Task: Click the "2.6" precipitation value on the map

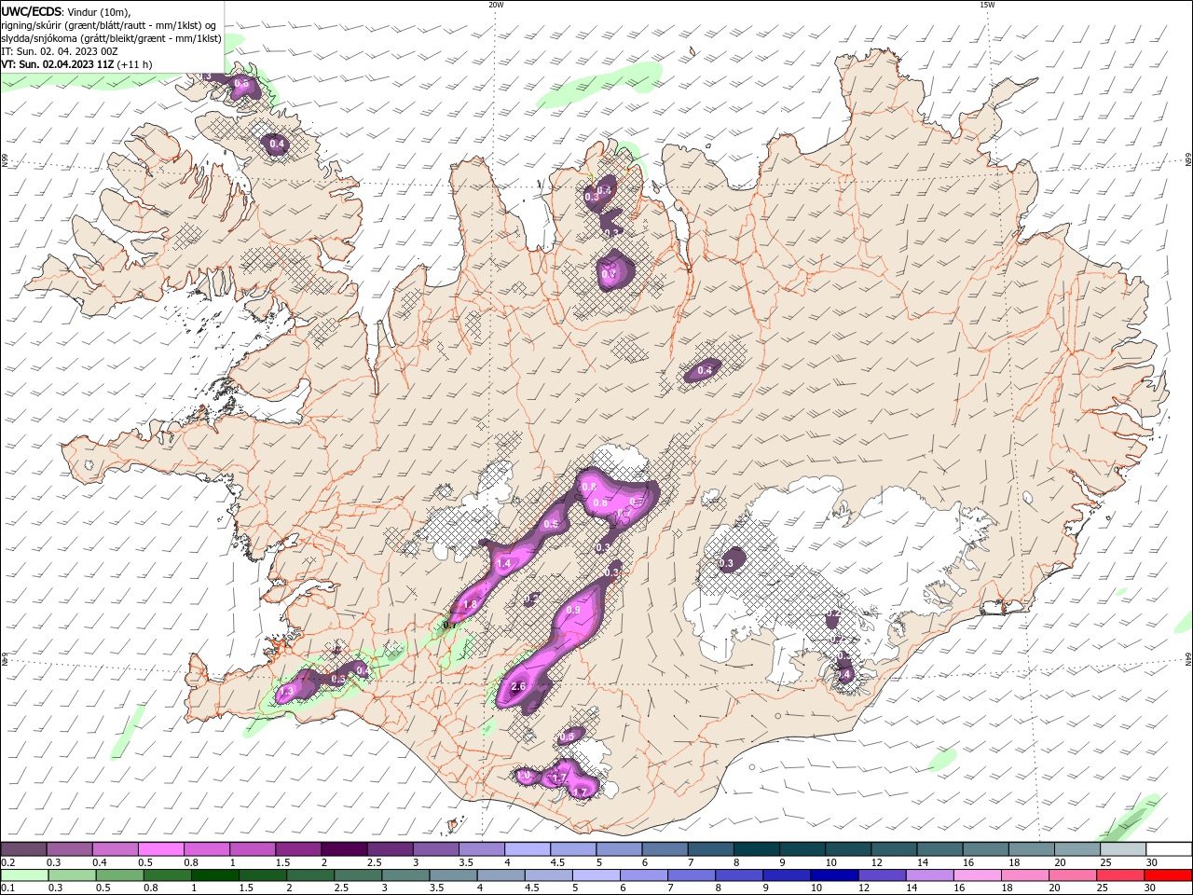Action: (x=519, y=687)
